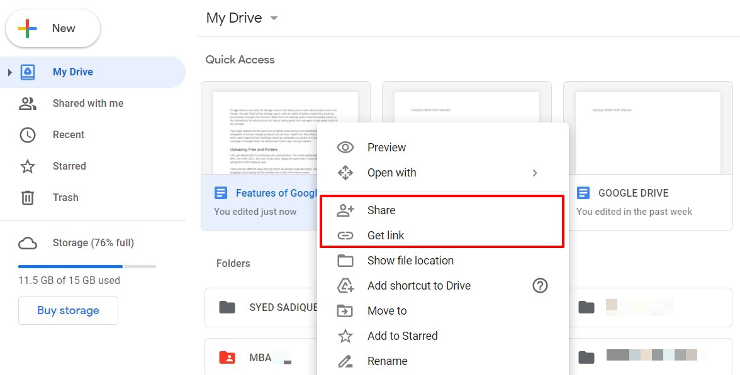Open the GOOGLE DRIVE document thumbnail
Viewport: 740px width, 375px height.
point(648,133)
